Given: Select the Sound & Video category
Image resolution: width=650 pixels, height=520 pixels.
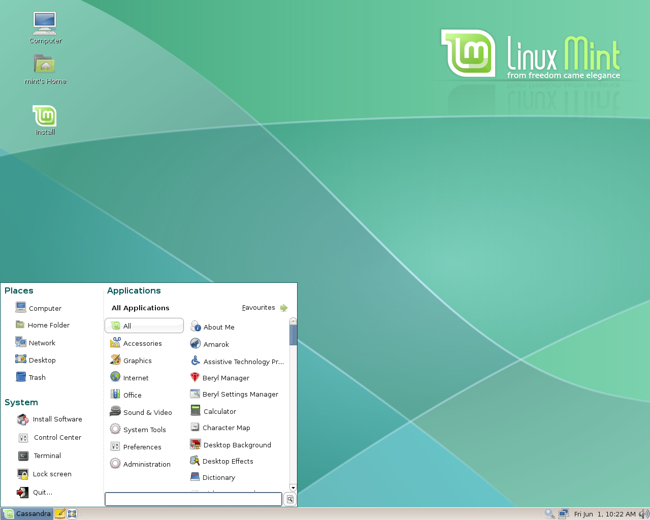Looking at the screenshot, I should [x=141, y=412].
